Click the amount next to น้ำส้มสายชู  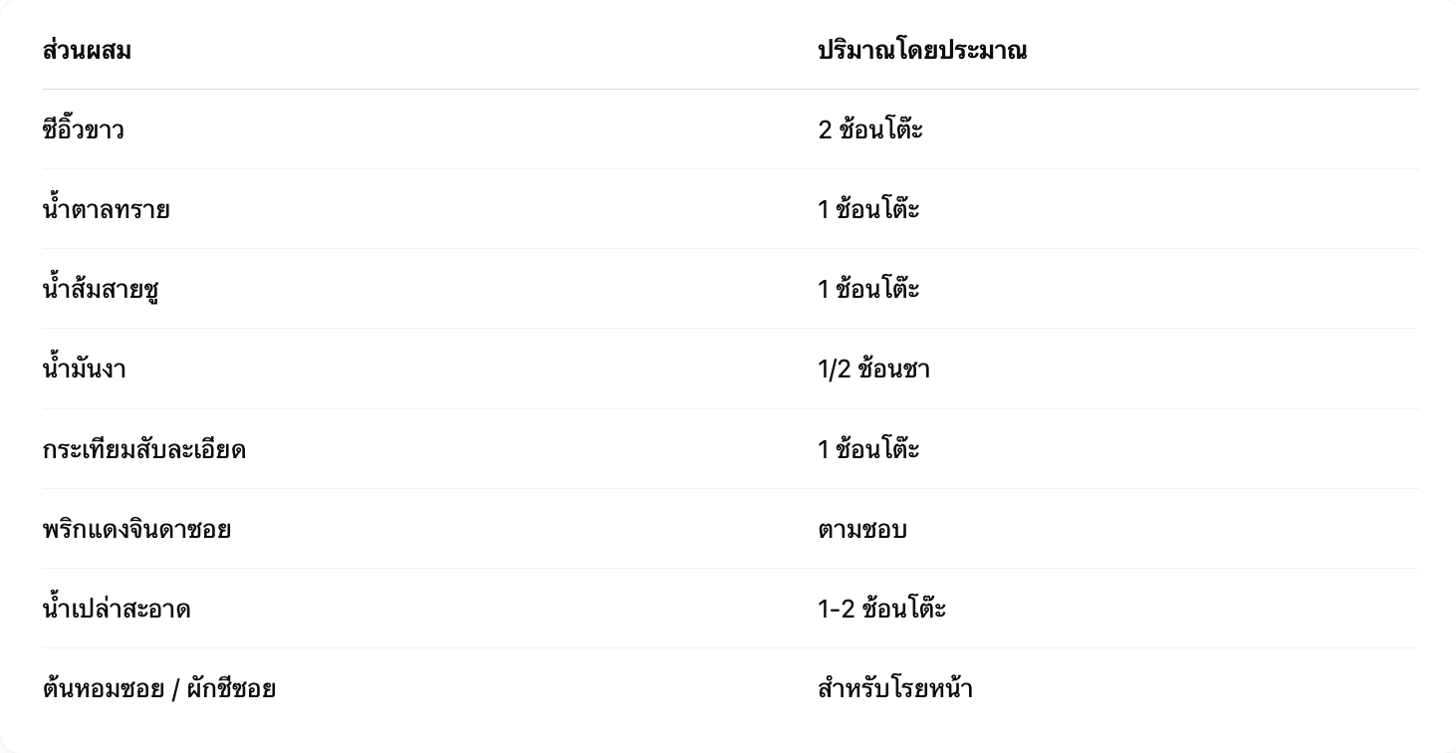[x=868, y=290]
